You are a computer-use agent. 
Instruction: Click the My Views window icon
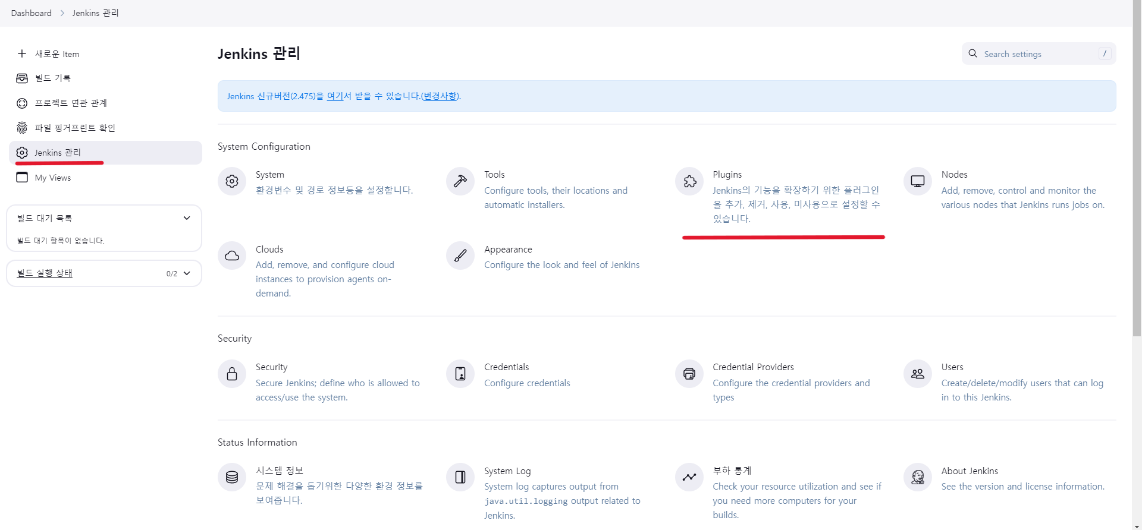point(22,177)
